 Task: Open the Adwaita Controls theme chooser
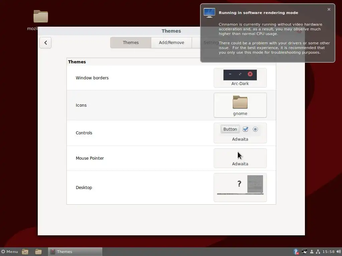click(240, 133)
